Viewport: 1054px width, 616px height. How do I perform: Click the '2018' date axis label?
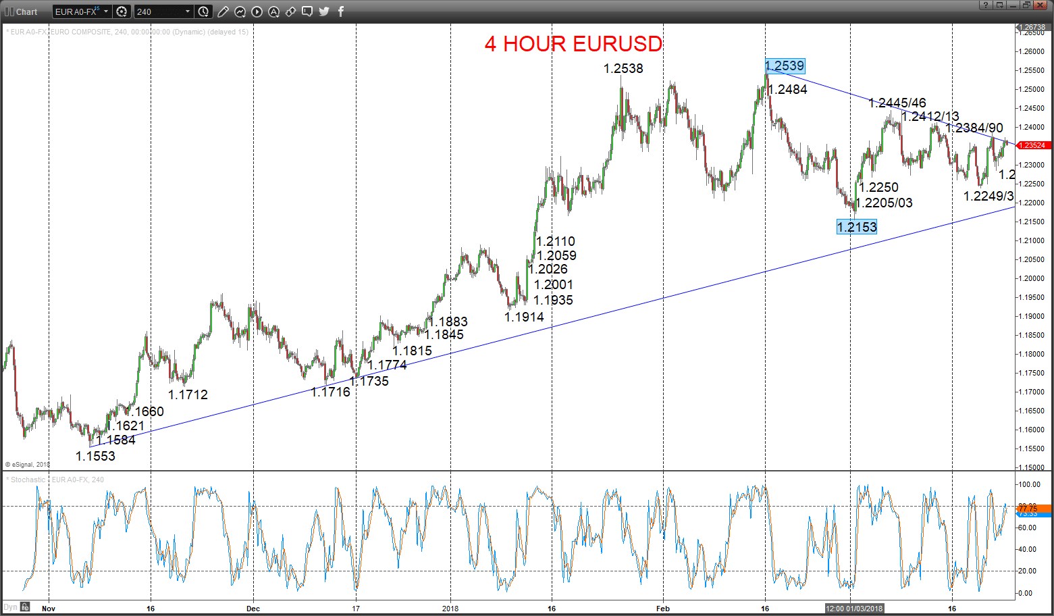click(x=450, y=609)
